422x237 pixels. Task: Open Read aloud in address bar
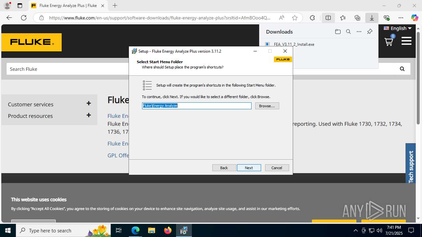point(282,18)
